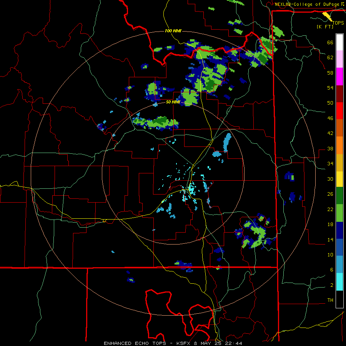Image resolution: width=346 pixels, height=346 pixels.
Task: Click the 22 legend value
Action: click(330, 209)
